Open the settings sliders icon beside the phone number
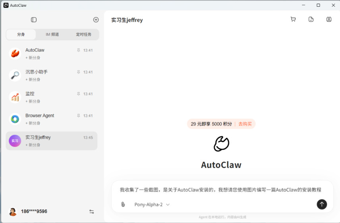This screenshot has width=340, height=223. click(92, 211)
